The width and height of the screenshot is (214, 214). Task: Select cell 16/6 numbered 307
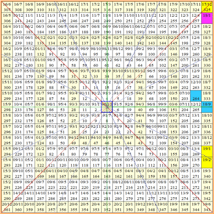pyautogui.click(x=7, y=7)
